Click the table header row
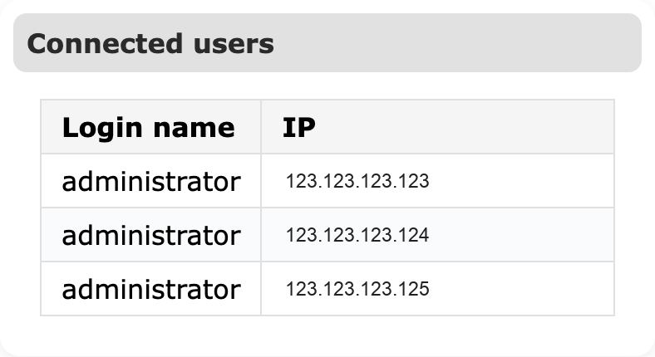 (327, 127)
